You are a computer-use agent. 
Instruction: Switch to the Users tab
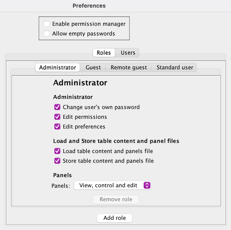128,53
